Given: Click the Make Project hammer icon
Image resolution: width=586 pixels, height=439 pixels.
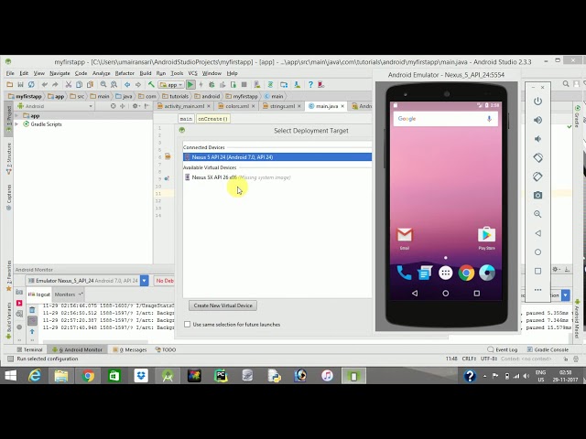Looking at the screenshot, I should (151, 85).
